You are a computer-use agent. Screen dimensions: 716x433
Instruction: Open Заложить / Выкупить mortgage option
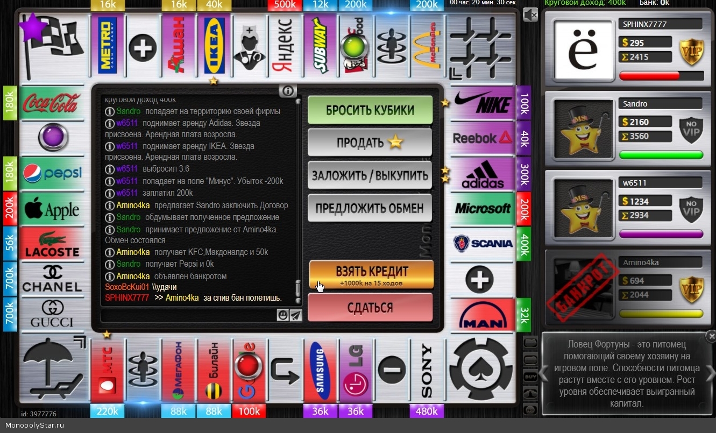(x=370, y=175)
